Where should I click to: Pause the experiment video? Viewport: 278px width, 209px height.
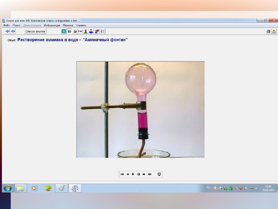138,174
